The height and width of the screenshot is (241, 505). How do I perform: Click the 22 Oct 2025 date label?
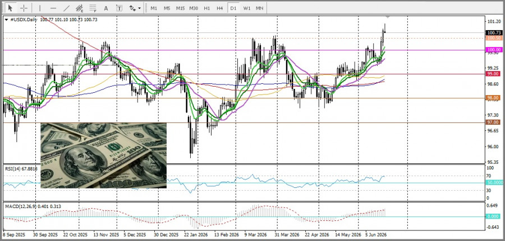click(x=75, y=235)
